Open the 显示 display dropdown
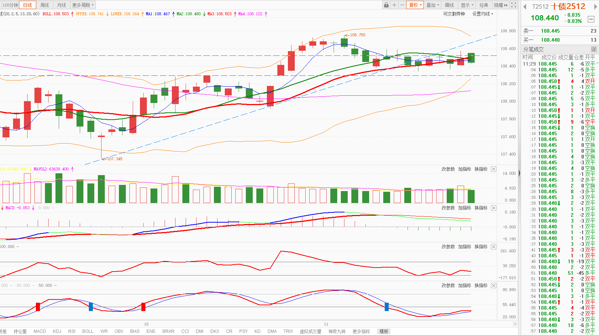 click(467, 5)
